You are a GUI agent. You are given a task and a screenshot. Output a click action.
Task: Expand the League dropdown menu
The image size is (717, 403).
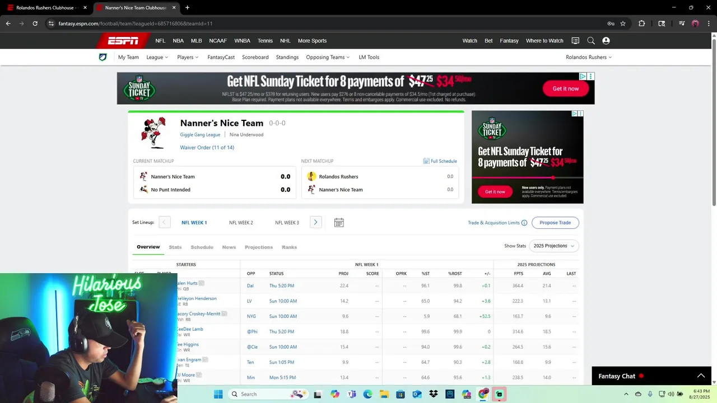click(157, 57)
